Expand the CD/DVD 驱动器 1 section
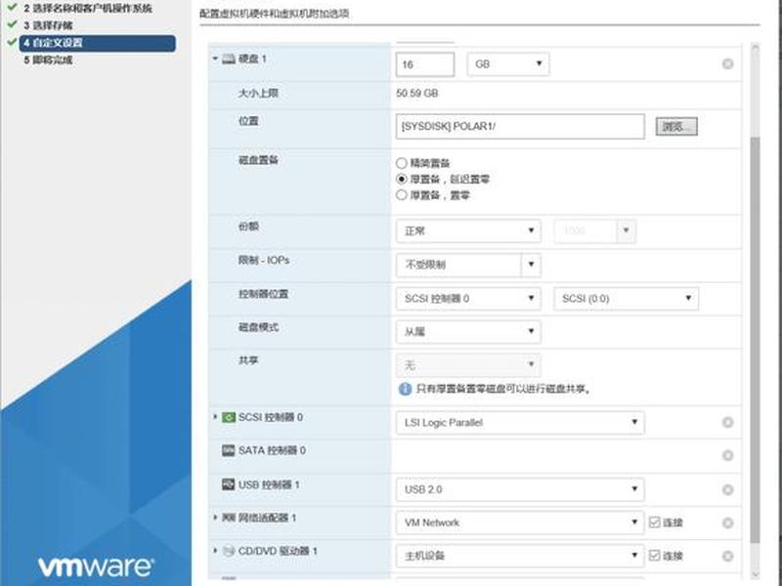Screen dimensions: 782x586 click(x=215, y=551)
